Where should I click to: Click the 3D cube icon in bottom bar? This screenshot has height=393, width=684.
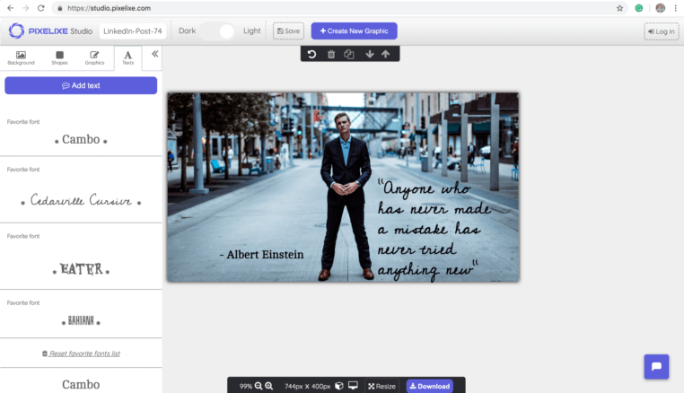[x=339, y=386]
